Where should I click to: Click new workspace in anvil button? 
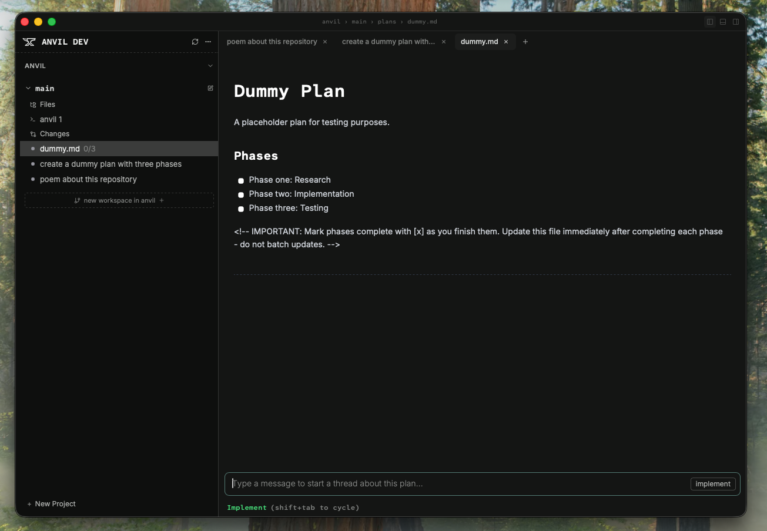click(x=119, y=200)
